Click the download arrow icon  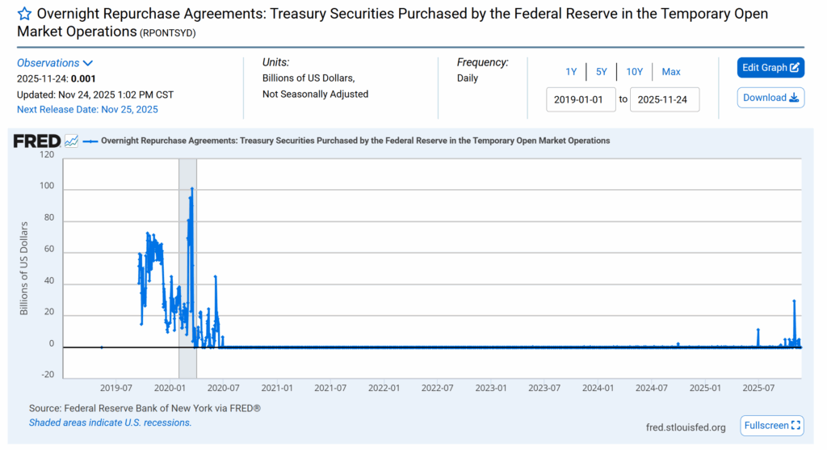pyautogui.click(x=794, y=98)
